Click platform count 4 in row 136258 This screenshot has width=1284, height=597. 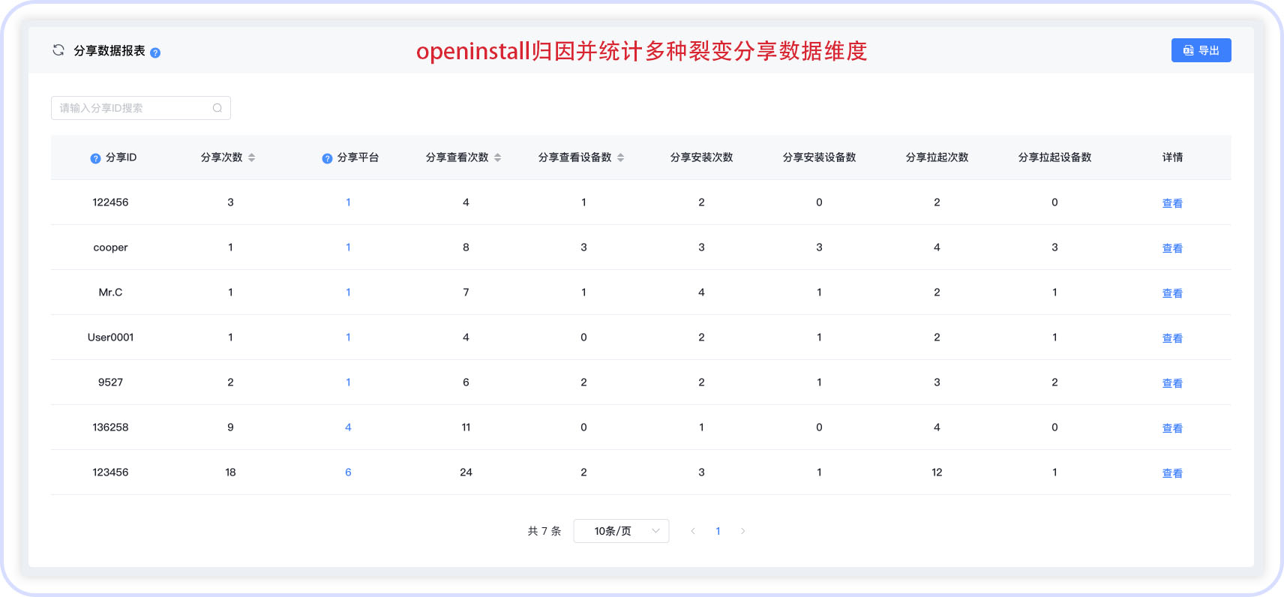pyautogui.click(x=348, y=427)
